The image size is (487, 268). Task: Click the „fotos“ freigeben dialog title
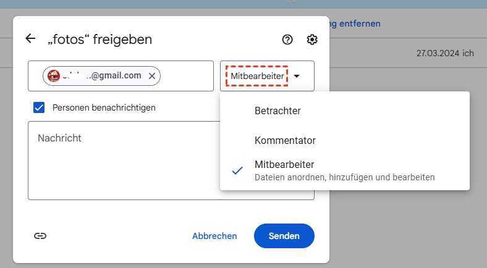(100, 40)
